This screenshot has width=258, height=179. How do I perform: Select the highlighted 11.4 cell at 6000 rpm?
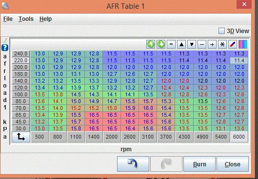coord(239,60)
